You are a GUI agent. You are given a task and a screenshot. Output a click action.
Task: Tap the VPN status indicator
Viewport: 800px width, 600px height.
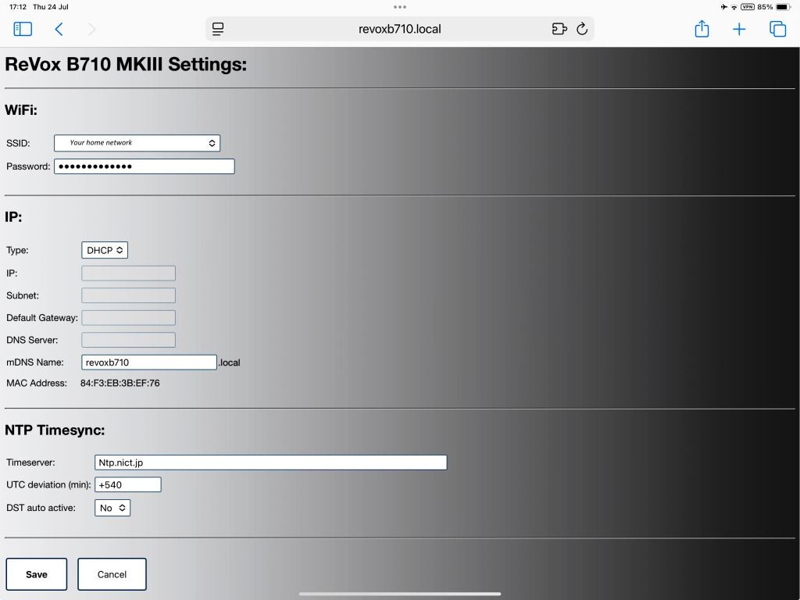tap(748, 7)
